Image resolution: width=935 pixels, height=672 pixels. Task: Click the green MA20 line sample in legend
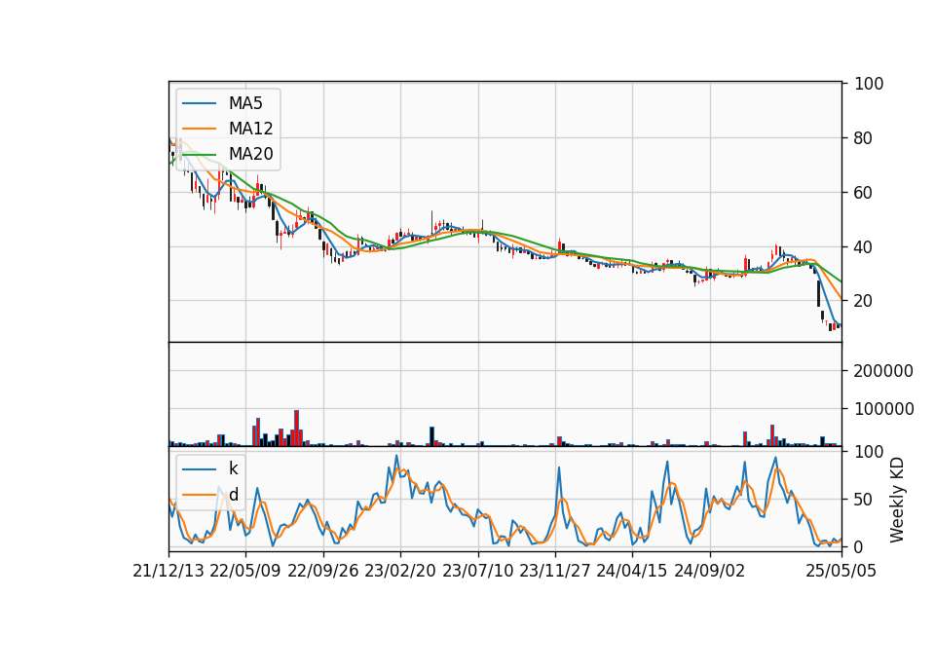pyautogui.click(x=199, y=154)
